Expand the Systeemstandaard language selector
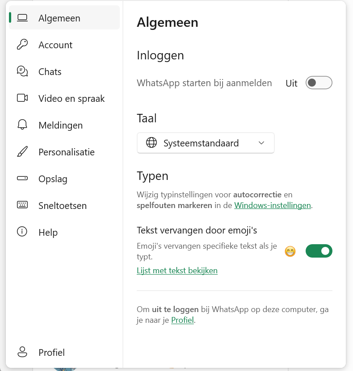Viewport: 353px width, 371px height. (205, 143)
